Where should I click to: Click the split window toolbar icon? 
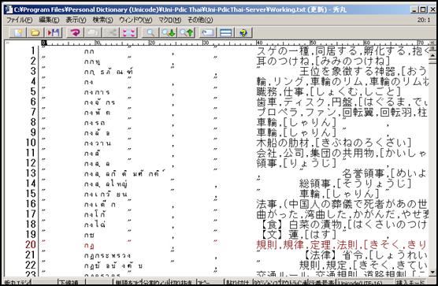226,32
